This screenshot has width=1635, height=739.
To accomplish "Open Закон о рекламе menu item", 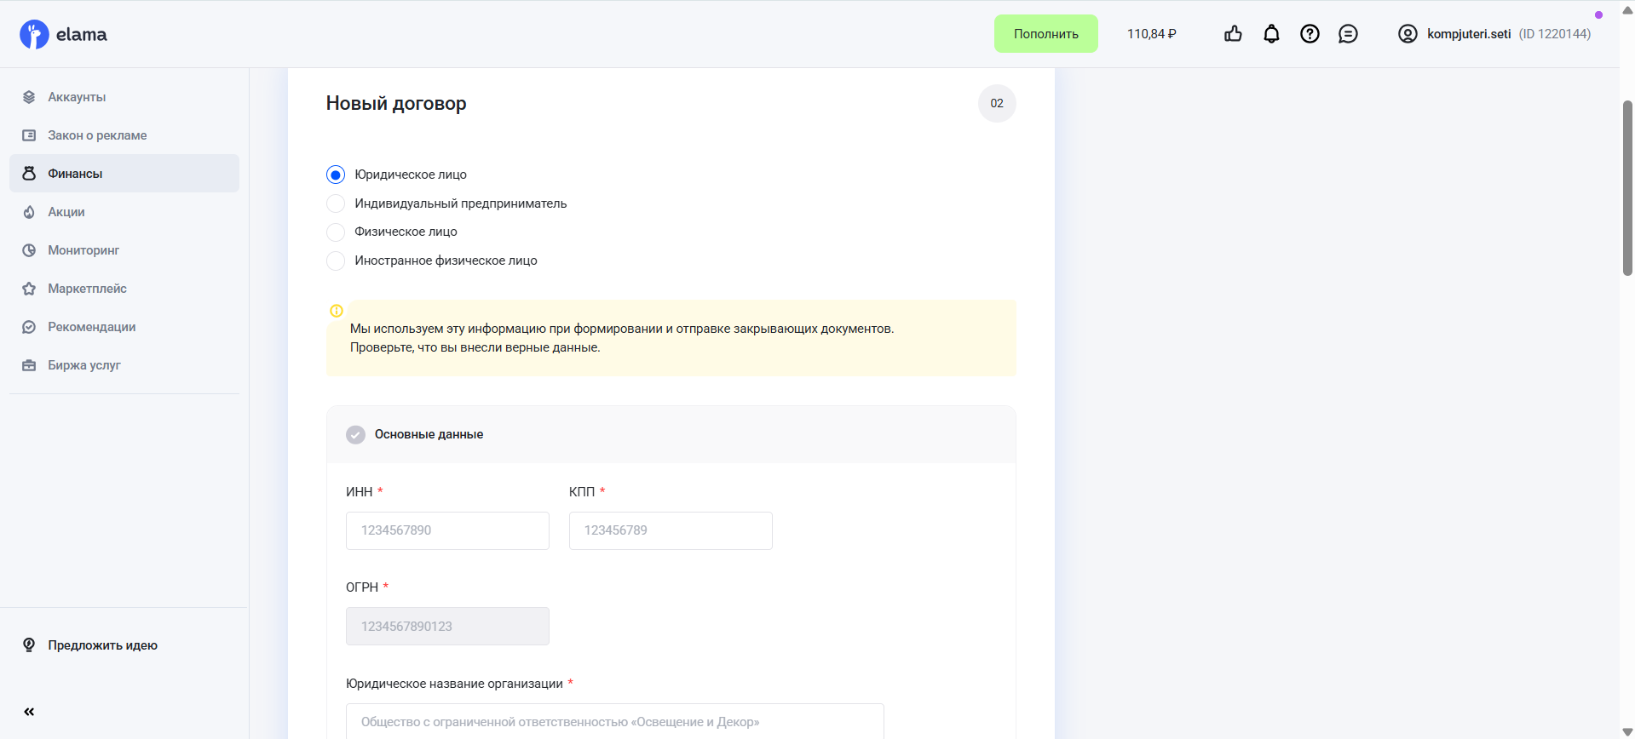I will (124, 135).
